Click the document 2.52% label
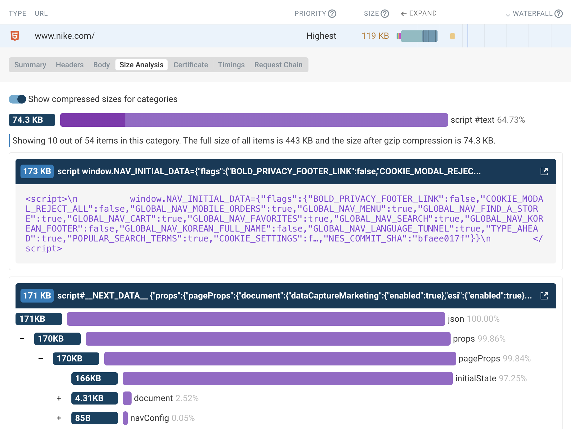 point(166,398)
